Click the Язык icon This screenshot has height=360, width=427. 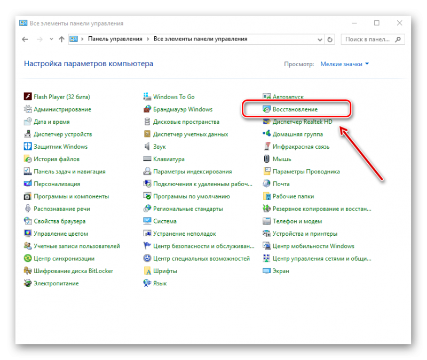(x=147, y=283)
